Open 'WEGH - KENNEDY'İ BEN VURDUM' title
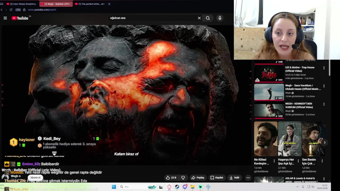Screen dimensions: 340x191 (x=299, y=105)
